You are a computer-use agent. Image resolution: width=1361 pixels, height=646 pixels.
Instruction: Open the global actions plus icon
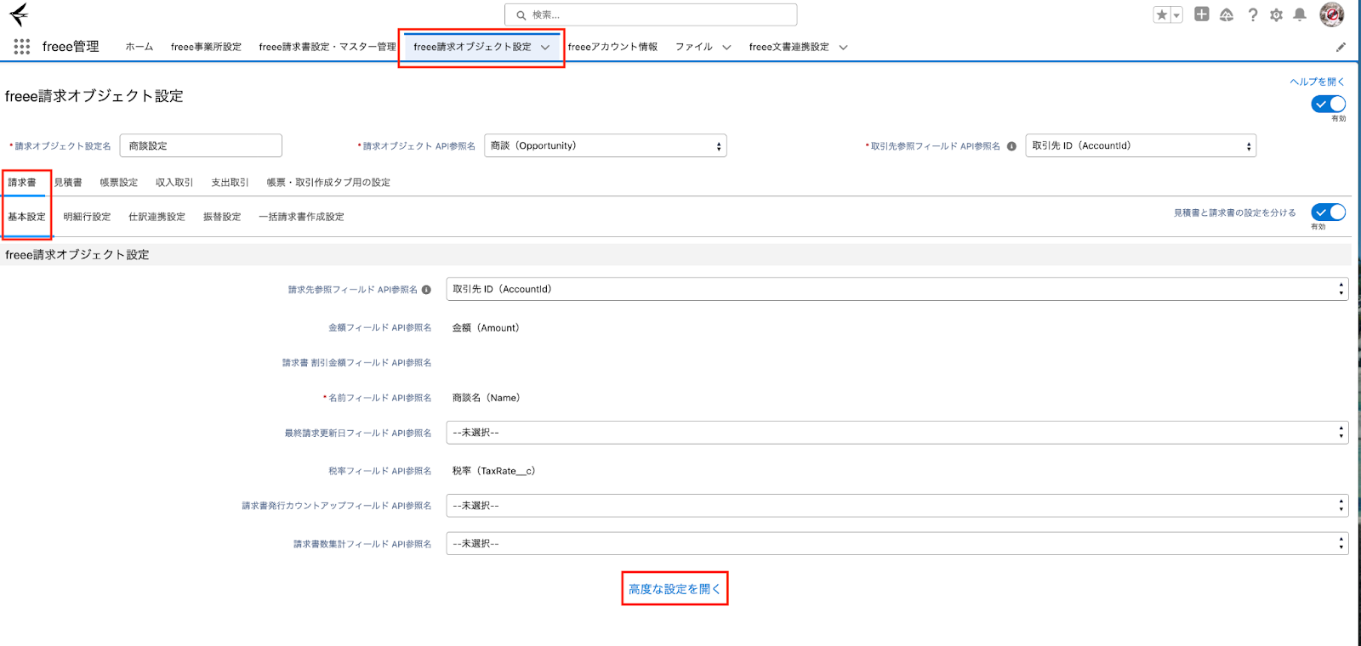click(x=1201, y=14)
